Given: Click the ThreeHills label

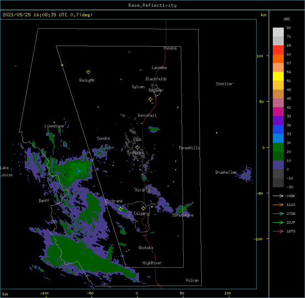Looking at the screenshot, I should tap(189, 148).
